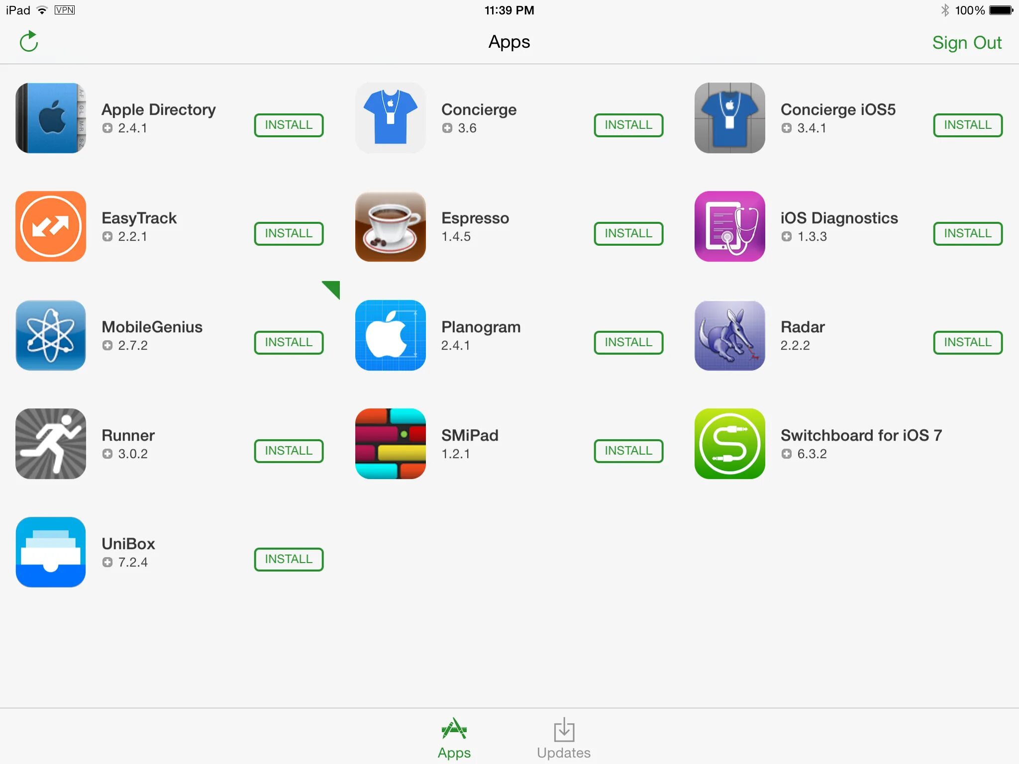
Task: Open the UniBox inbox tray icon
Action: pyautogui.click(x=51, y=552)
